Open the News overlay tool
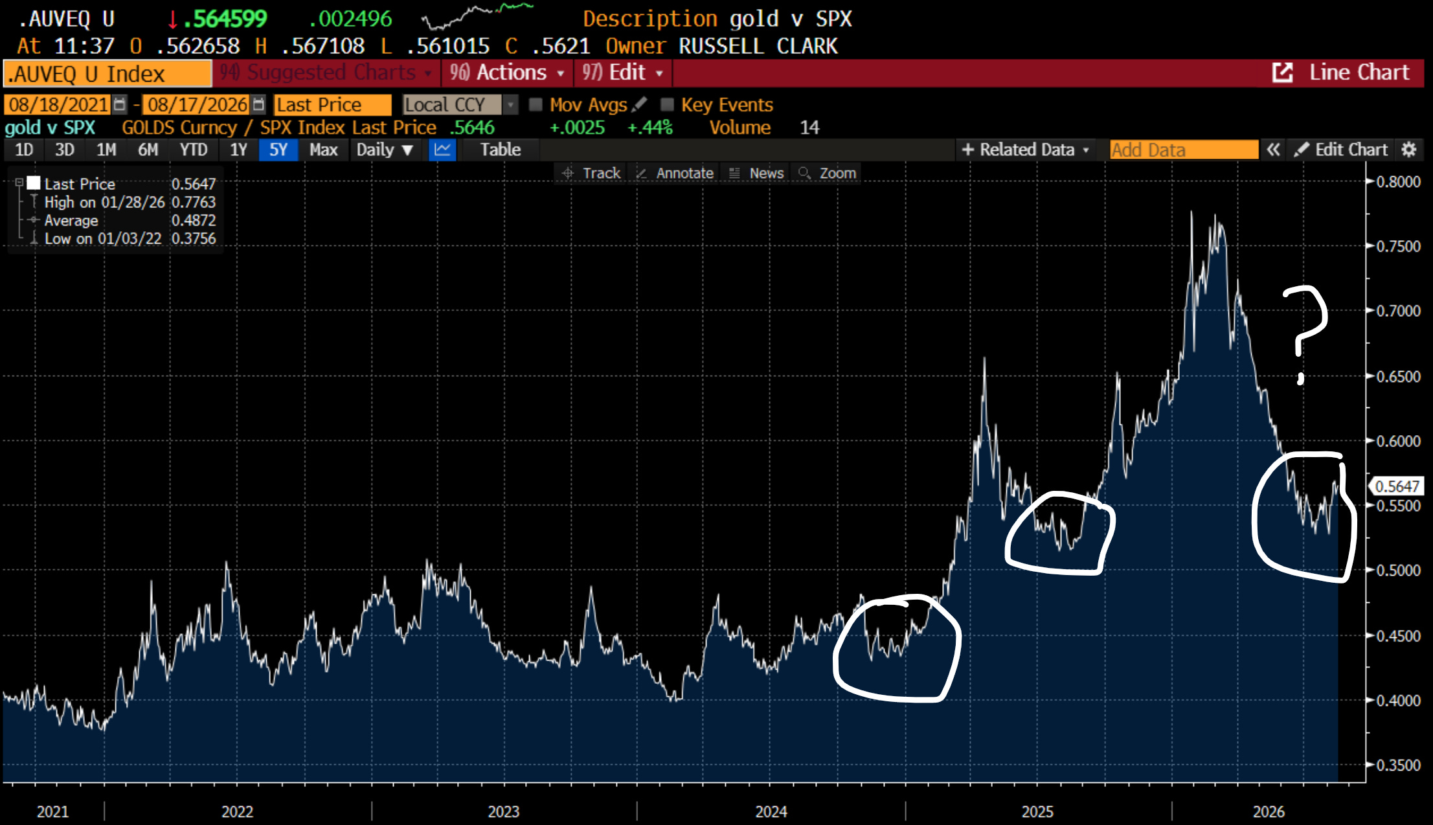 pos(756,173)
